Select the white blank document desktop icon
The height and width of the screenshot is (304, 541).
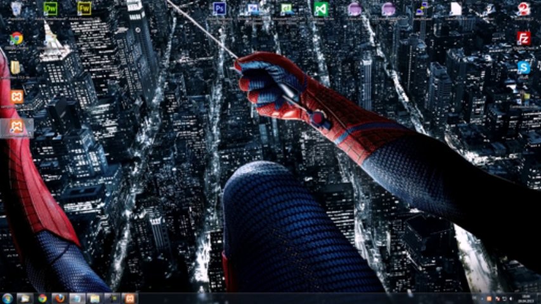455,9
